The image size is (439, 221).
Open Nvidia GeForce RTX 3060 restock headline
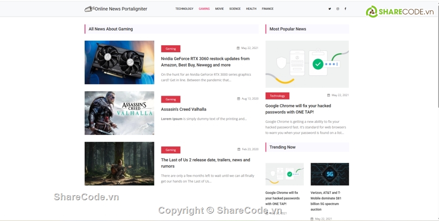pos(205,61)
